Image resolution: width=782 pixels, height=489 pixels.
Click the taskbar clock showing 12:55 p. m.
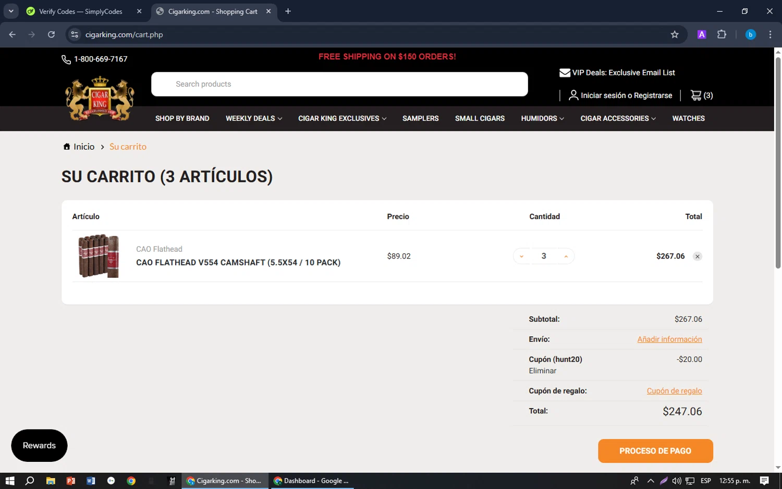(x=735, y=481)
